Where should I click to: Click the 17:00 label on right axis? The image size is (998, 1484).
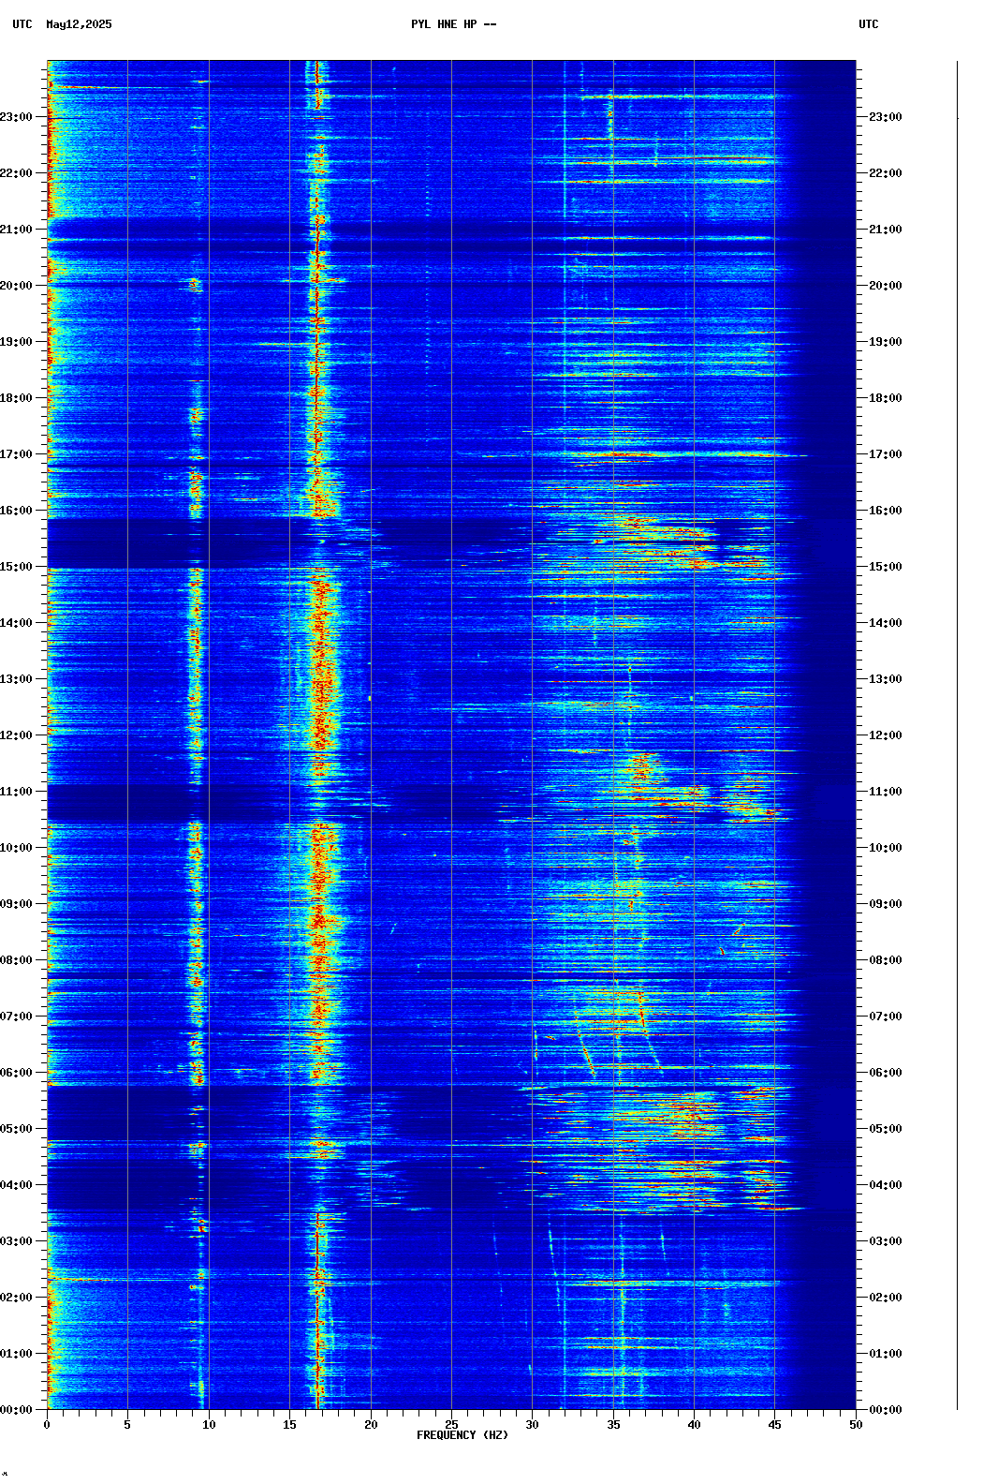click(886, 454)
